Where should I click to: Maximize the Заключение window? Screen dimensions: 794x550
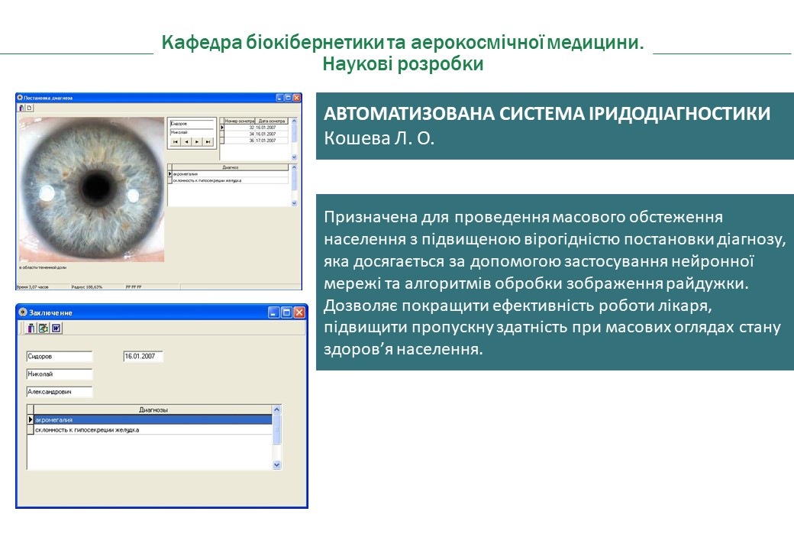286,312
